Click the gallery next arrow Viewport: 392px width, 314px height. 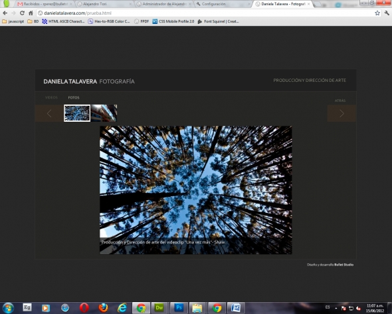point(342,114)
